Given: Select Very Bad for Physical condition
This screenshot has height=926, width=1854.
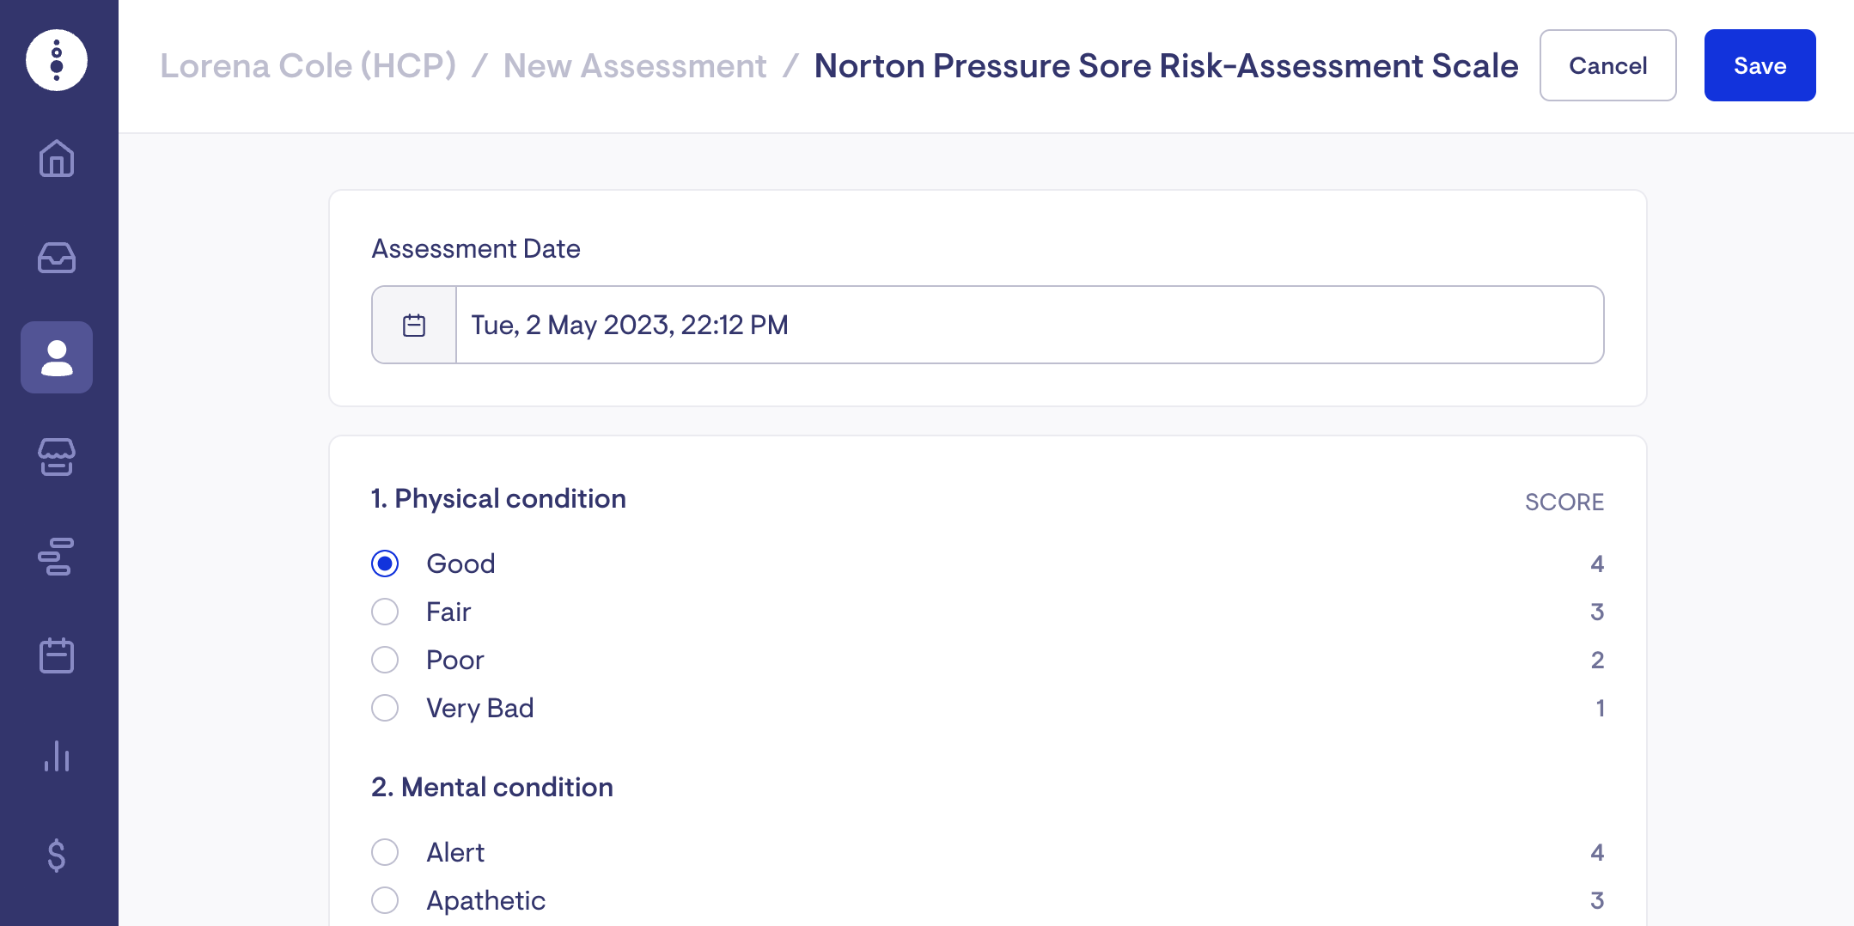Looking at the screenshot, I should [x=385, y=708].
